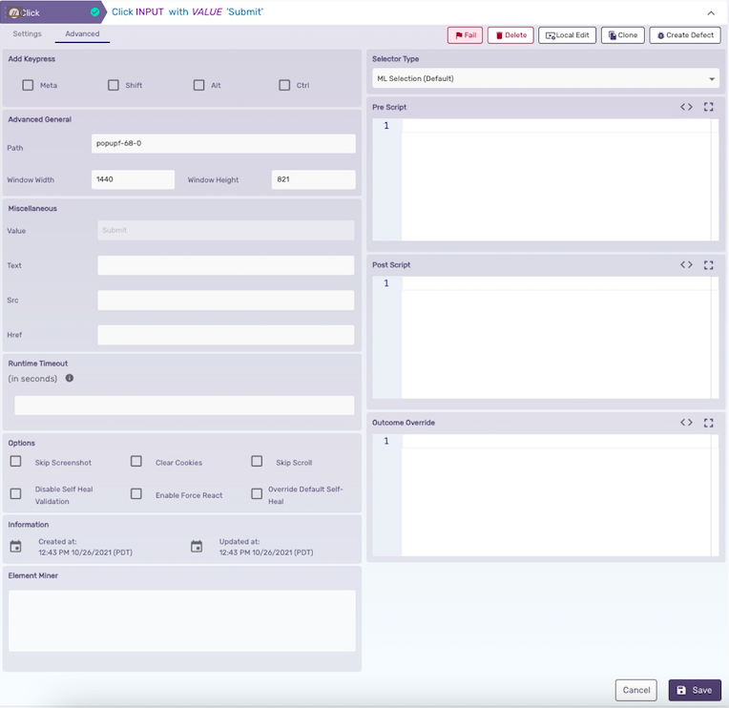
Task: Expand Outcome Override editor to fullscreen
Action: point(709,423)
